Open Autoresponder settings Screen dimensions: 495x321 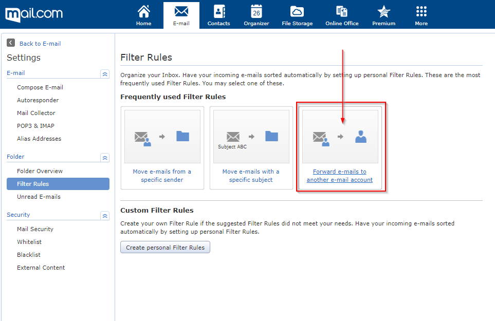pyautogui.click(x=38, y=100)
